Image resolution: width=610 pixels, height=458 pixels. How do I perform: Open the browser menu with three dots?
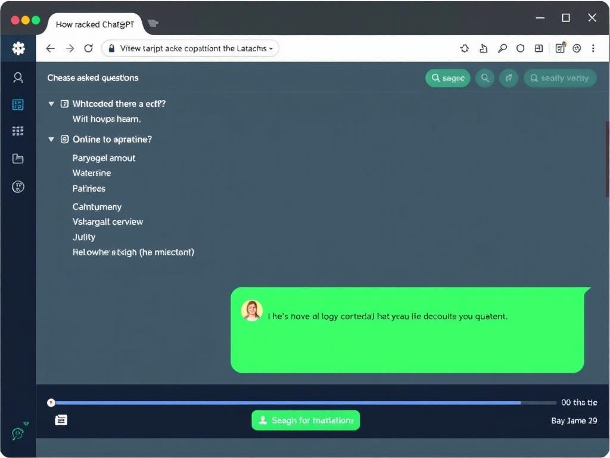pyautogui.click(x=593, y=48)
